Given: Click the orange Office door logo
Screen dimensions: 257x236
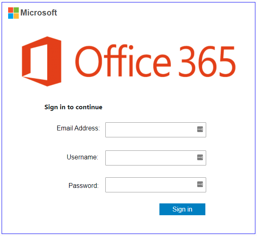Looking at the screenshot, I should tap(41, 61).
